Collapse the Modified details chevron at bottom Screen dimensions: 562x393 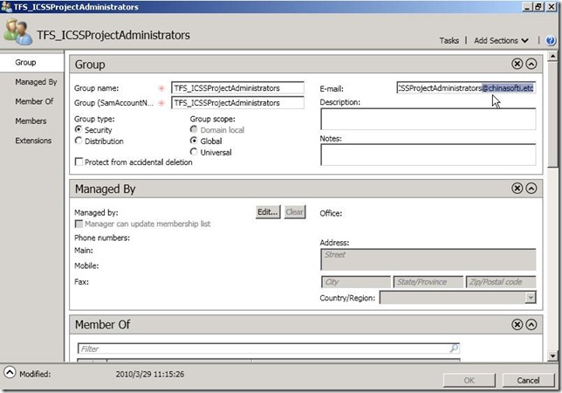pos(10,373)
